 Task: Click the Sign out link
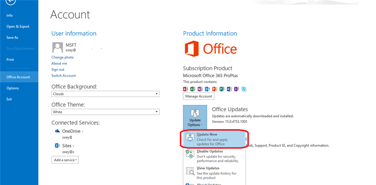click(x=58, y=69)
